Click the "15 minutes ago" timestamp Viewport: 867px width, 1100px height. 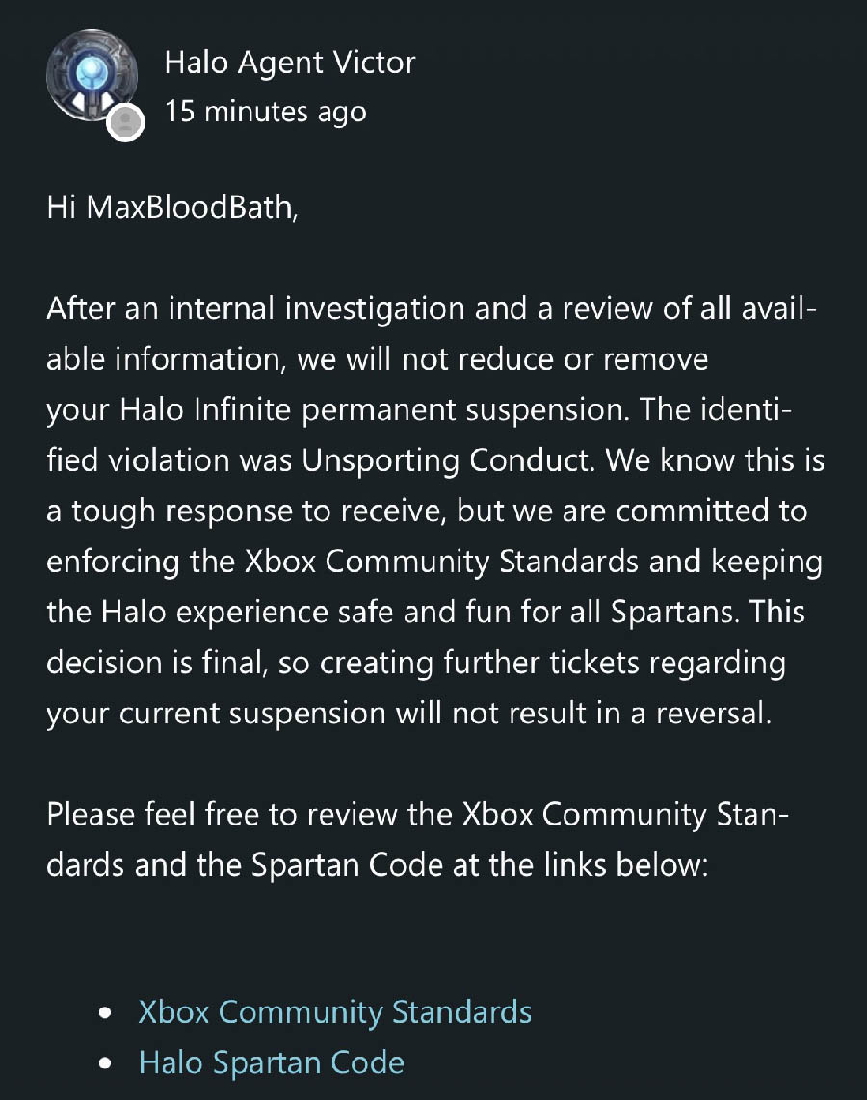coord(265,112)
